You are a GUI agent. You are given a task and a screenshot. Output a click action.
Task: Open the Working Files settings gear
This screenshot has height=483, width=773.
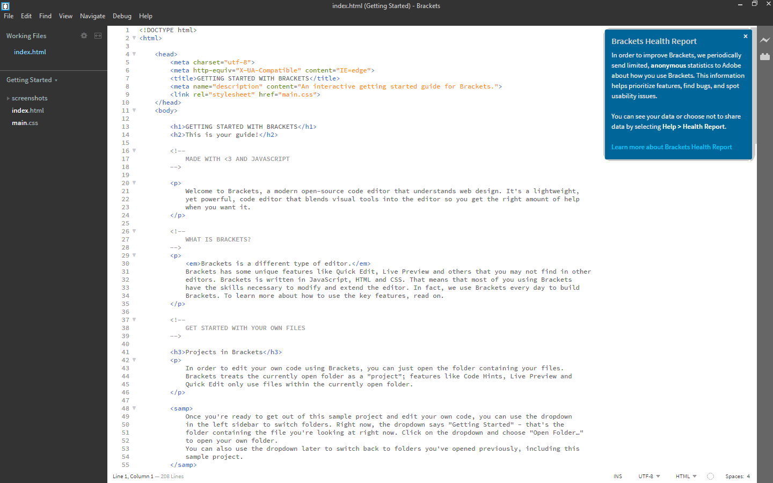point(84,35)
